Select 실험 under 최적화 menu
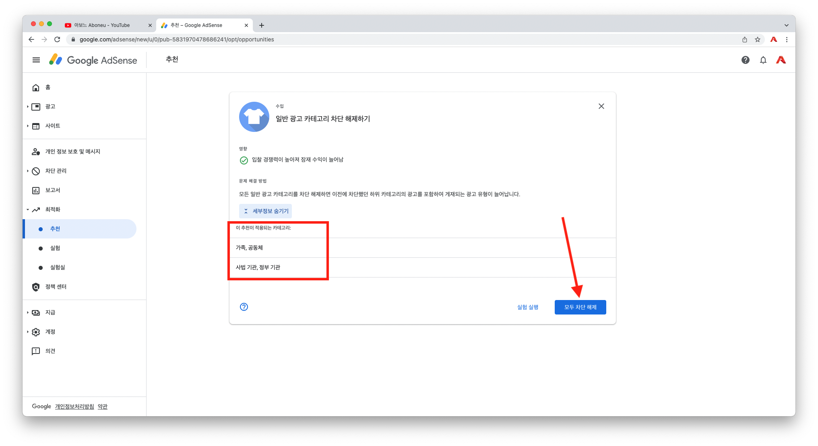This screenshot has width=818, height=446. click(55, 248)
